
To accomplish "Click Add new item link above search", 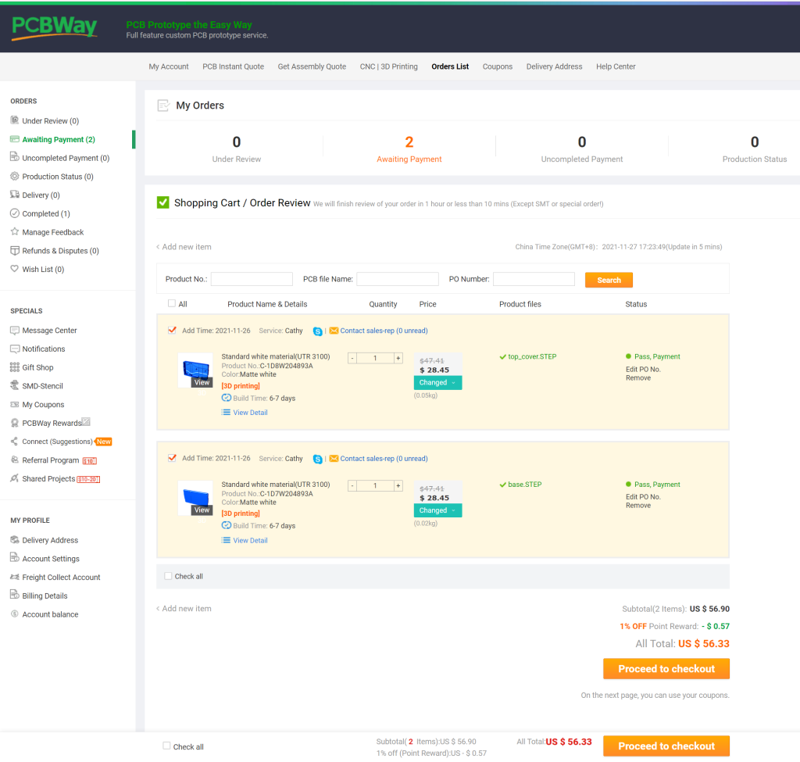I will [x=184, y=246].
